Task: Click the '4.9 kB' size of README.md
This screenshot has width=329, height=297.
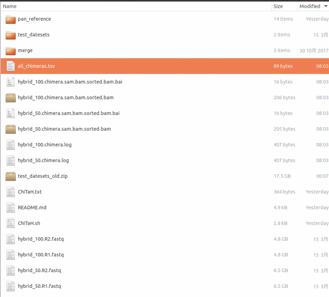Action: click(280, 207)
